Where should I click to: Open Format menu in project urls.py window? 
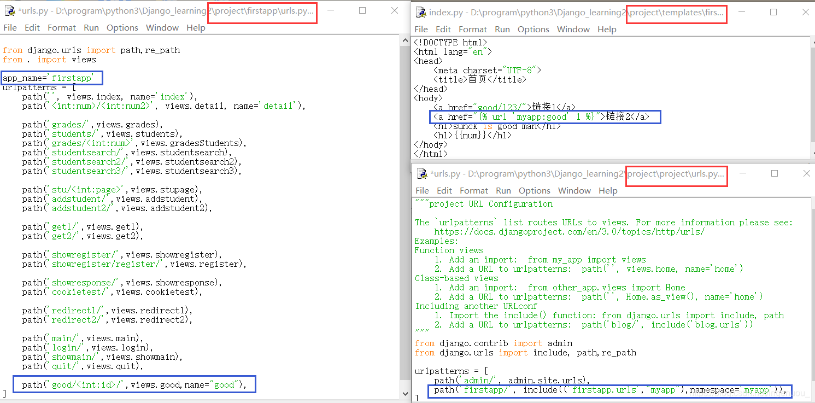click(474, 190)
